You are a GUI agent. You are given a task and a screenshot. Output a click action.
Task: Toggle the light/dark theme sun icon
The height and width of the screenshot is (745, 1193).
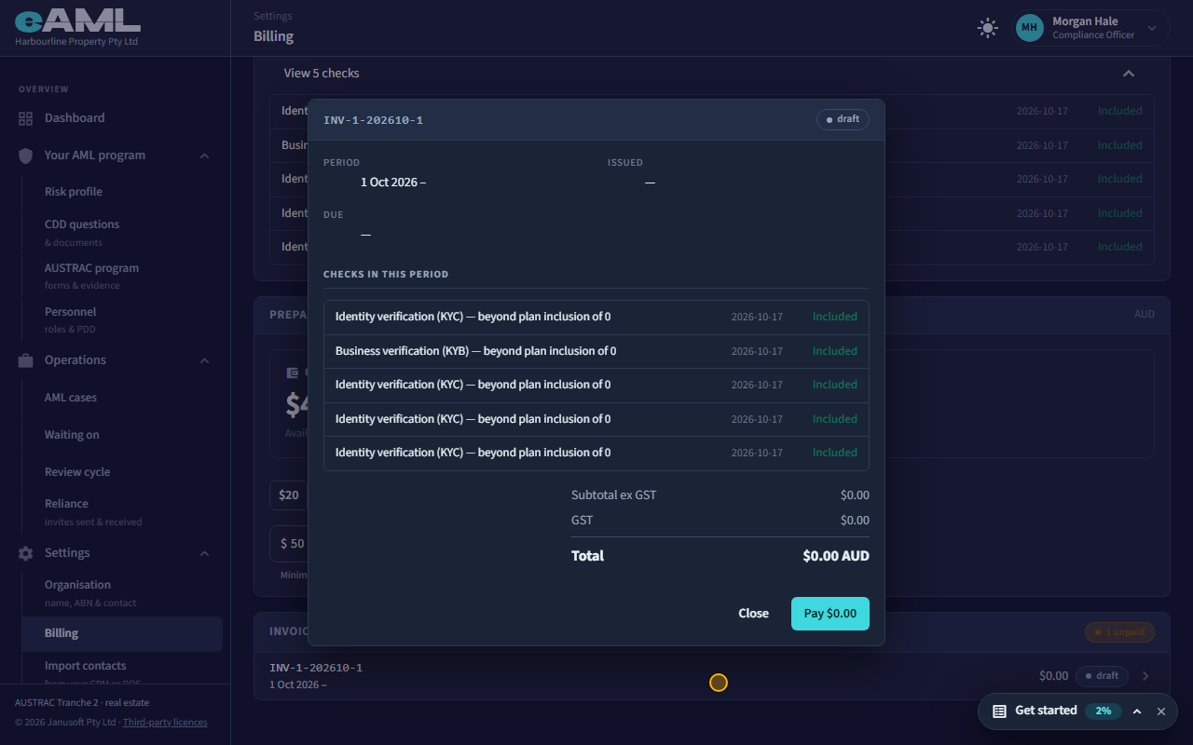point(988,28)
